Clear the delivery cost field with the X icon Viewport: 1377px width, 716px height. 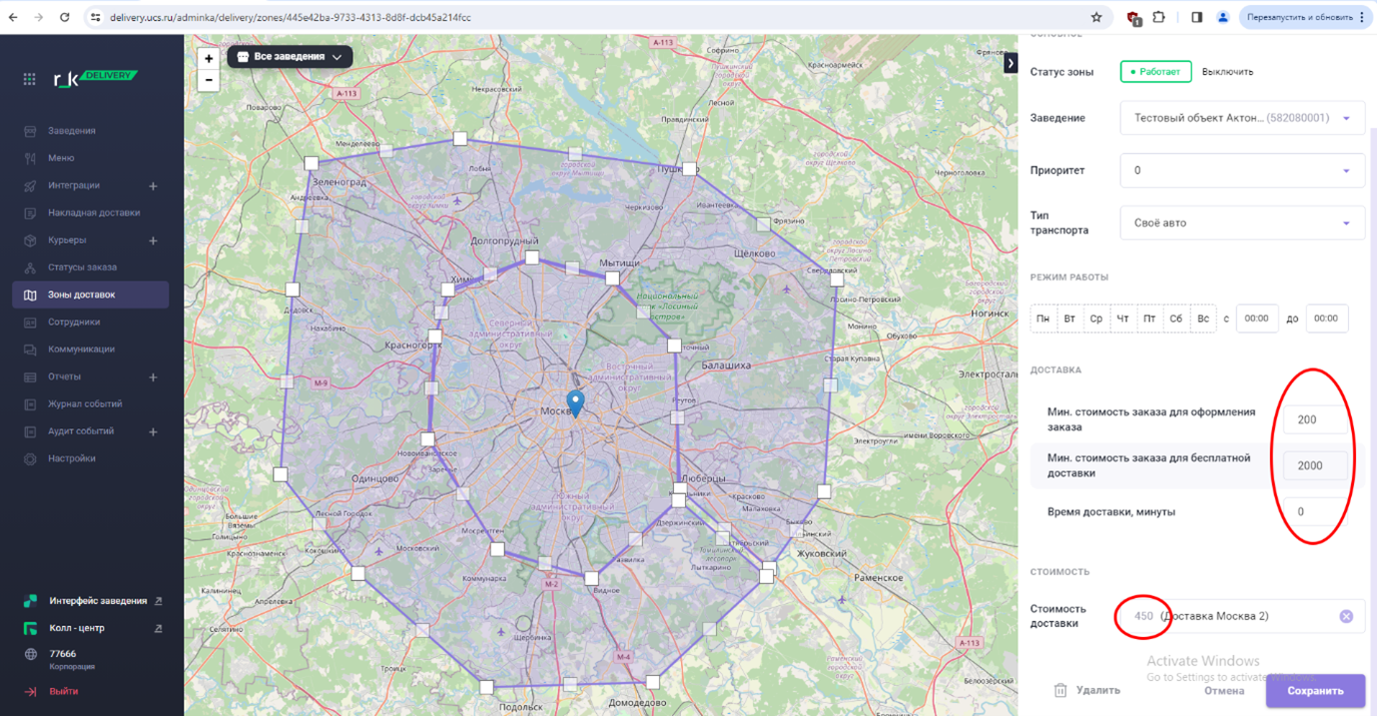(x=1345, y=616)
